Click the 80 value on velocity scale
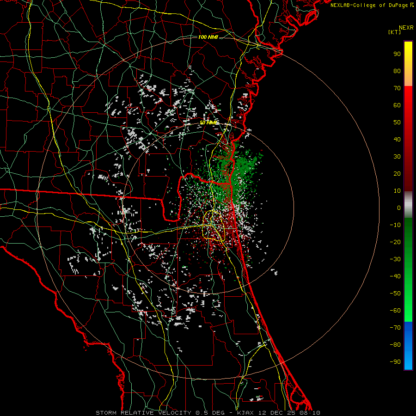 point(397,71)
